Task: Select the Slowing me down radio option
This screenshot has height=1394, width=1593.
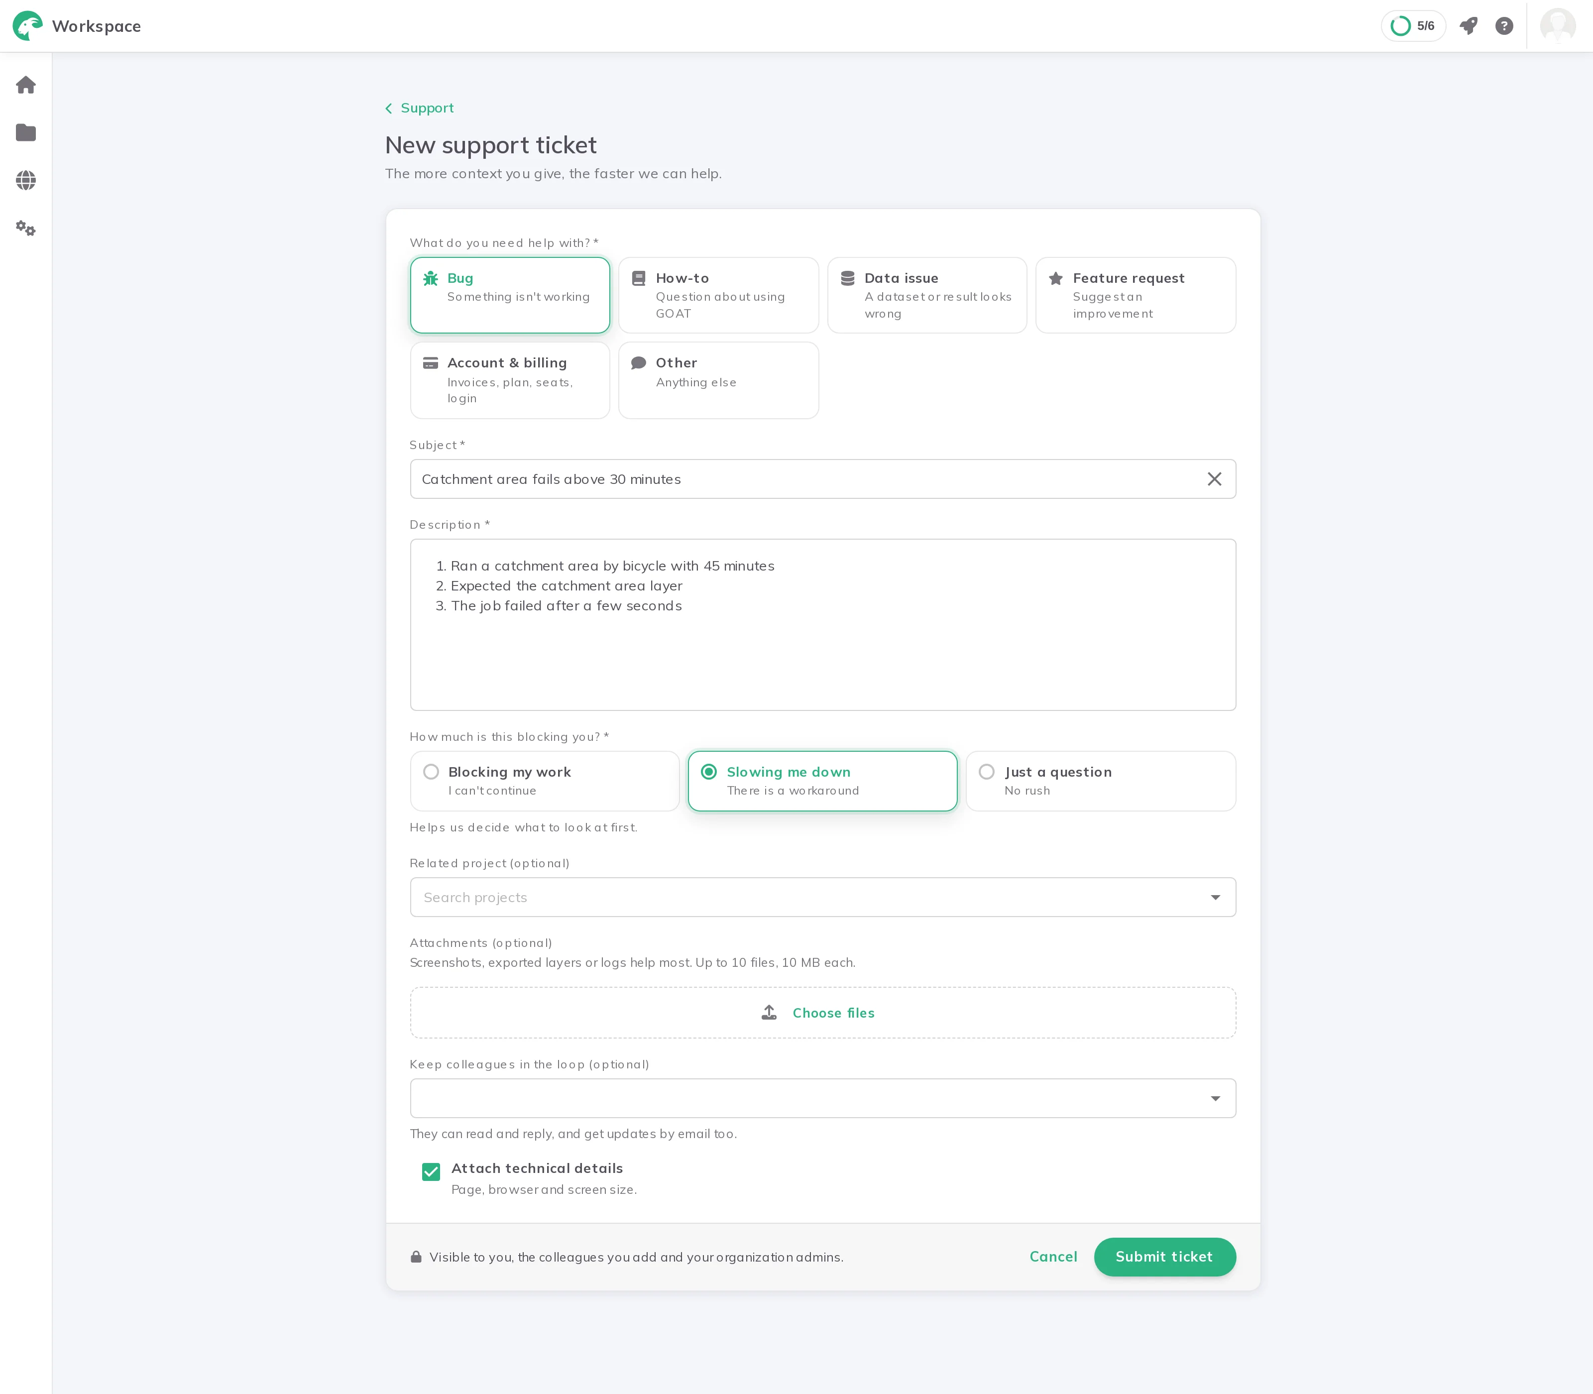Action: 822,781
